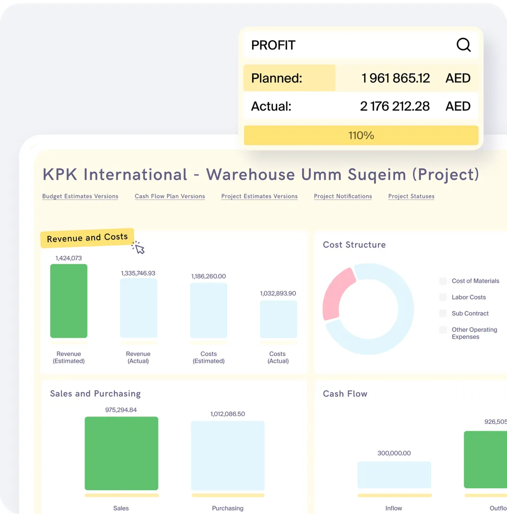Screen dimensions: 507x514
Task: Click the PROFIT search field text
Action: [x=273, y=45]
